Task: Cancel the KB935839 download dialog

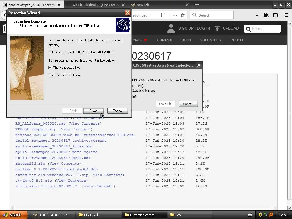Action: [188, 104]
